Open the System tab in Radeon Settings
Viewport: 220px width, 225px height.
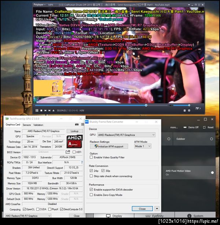[195, 216]
